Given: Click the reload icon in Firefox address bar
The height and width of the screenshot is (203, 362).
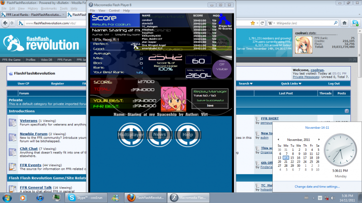Looking at the screenshot, I should 262,23.
